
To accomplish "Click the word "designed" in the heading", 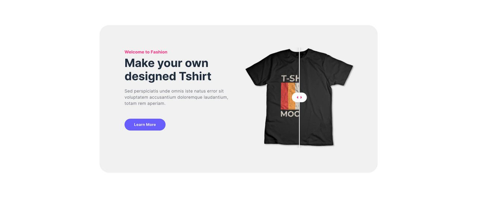I will click(x=150, y=76).
